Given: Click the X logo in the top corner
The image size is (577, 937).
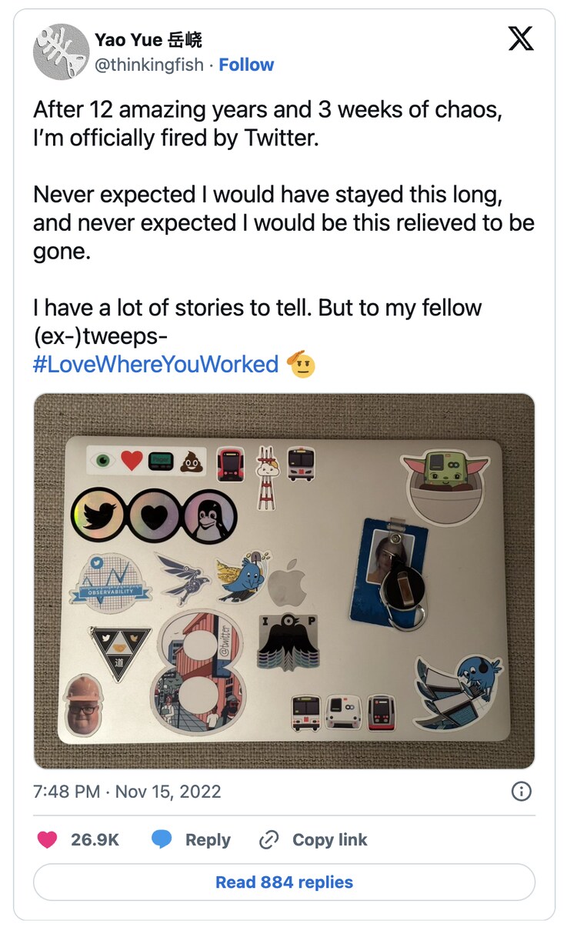Looking at the screenshot, I should pyautogui.click(x=521, y=38).
